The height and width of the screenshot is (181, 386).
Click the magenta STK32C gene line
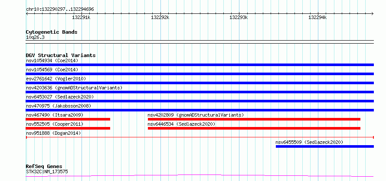[200, 176]
